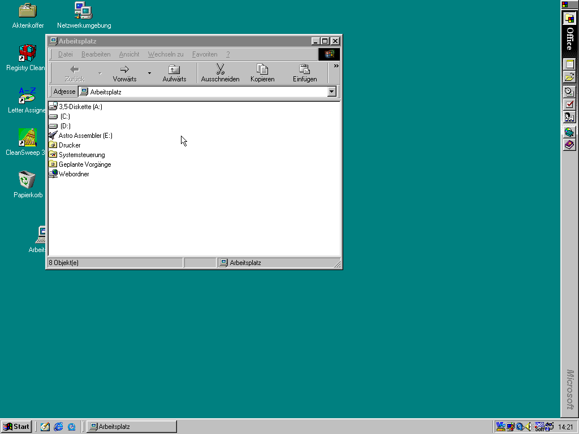Click the Kopieren toolbar icon
579x434 pixels.
point(262,69)
